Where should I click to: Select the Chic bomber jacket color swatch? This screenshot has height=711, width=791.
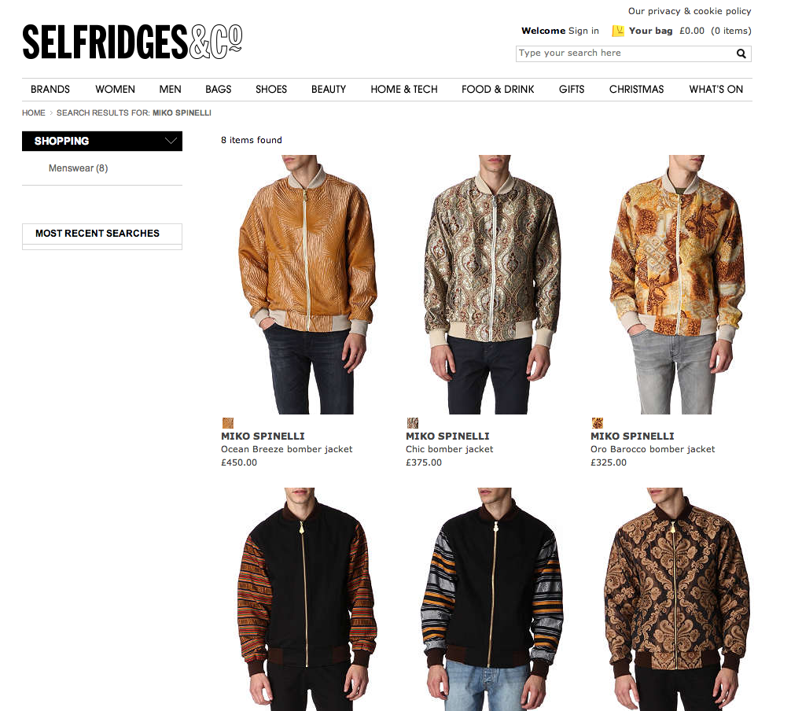413,423
